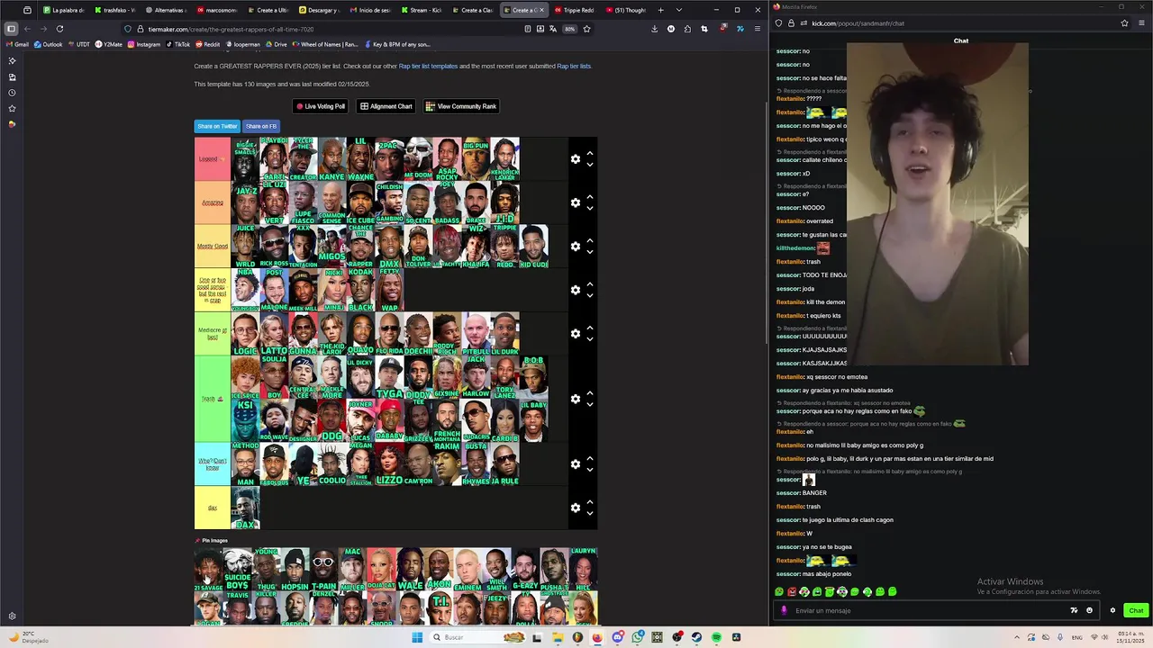The image size is (1153, 648).
Task: Share tier list on Twitter
Action: (217, 126)
